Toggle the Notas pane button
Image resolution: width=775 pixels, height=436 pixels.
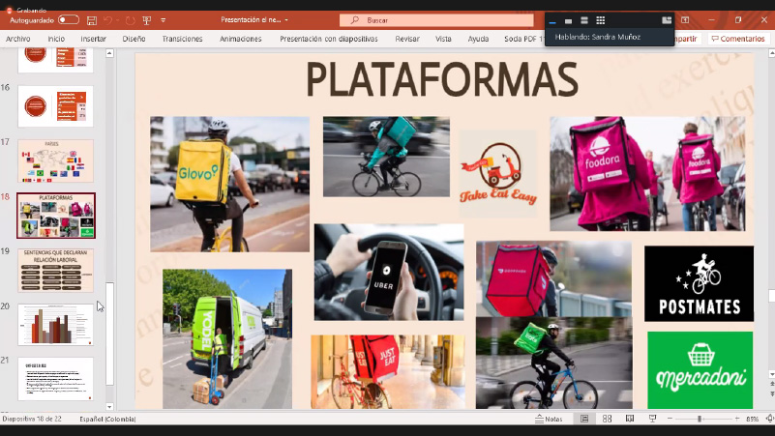tap(549, 419)
